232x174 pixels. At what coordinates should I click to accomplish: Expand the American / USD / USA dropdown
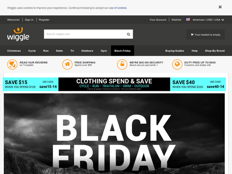pos(208,20)
